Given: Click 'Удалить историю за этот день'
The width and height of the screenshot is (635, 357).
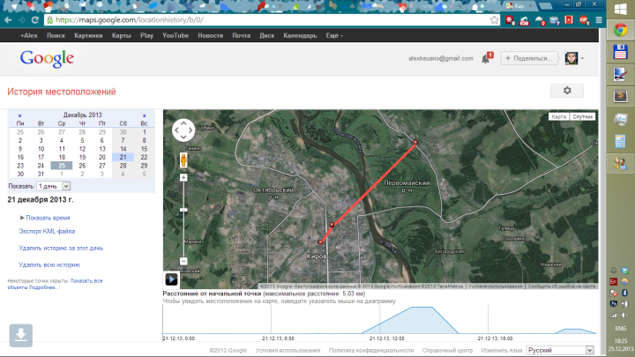Looking at the screenshot, I should click(x=61, y=248).
